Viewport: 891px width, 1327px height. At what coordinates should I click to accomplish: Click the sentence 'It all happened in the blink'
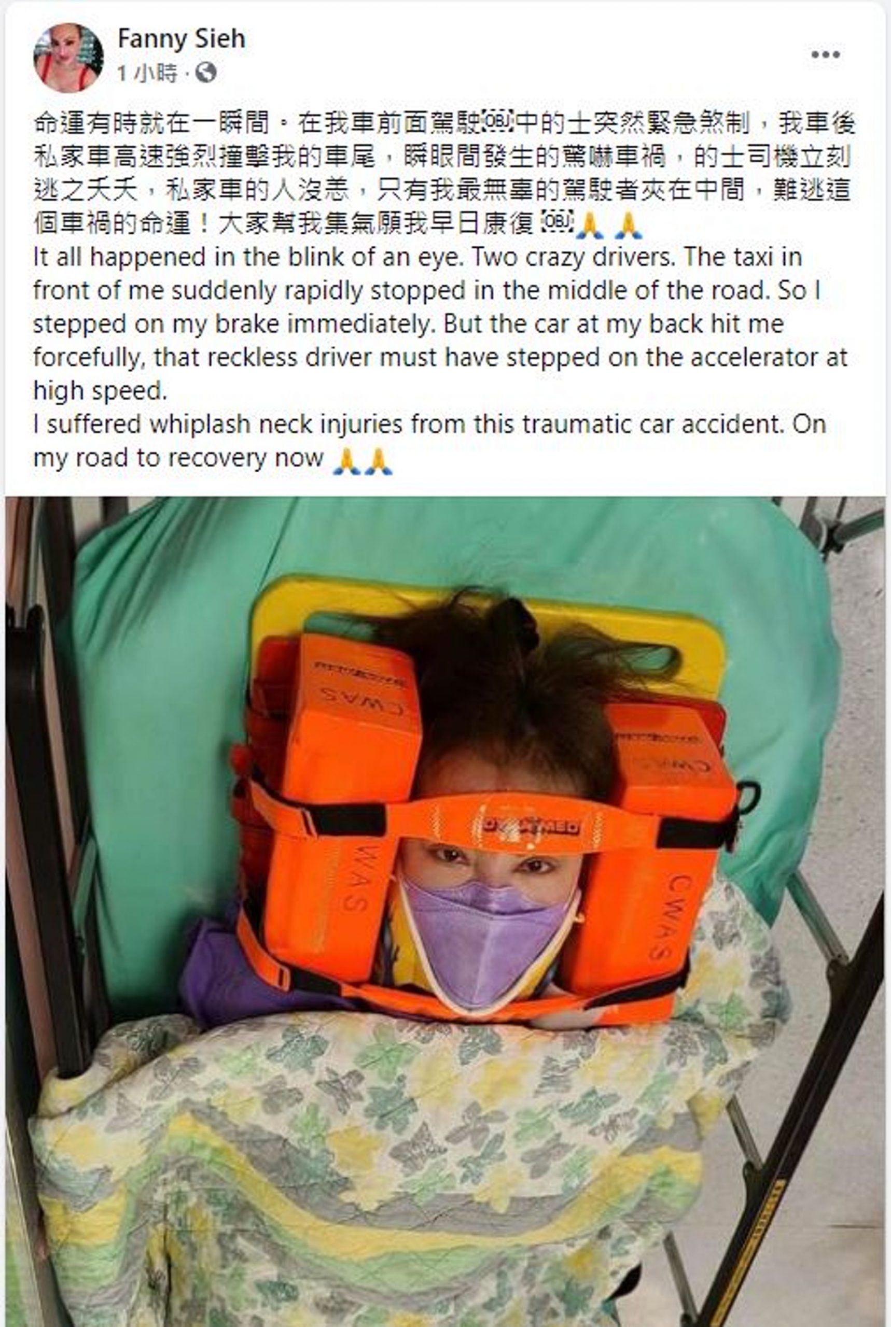click(x=245, y=257)
